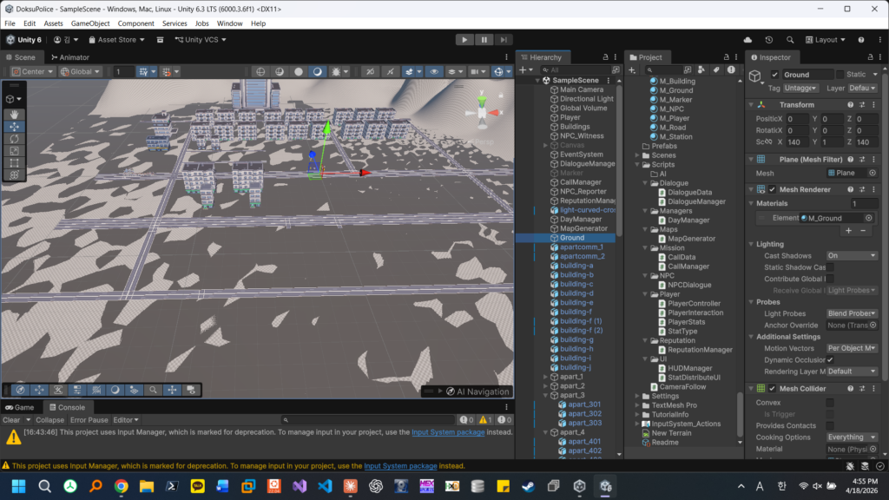This screenshot has height=500, width=889.
Task: Switch to the Console tab
Action: click(x=67, y=407)
